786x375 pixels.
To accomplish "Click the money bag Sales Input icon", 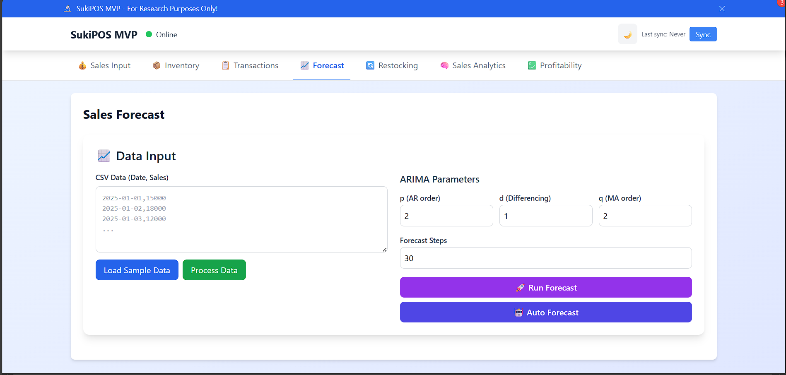I will pyautogui.click(x=82, y=65).
